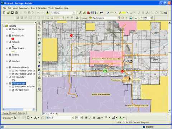The width and height of the screenshot is (172, 129).
Task: Select the Measure tool
Action: (39, 78)
